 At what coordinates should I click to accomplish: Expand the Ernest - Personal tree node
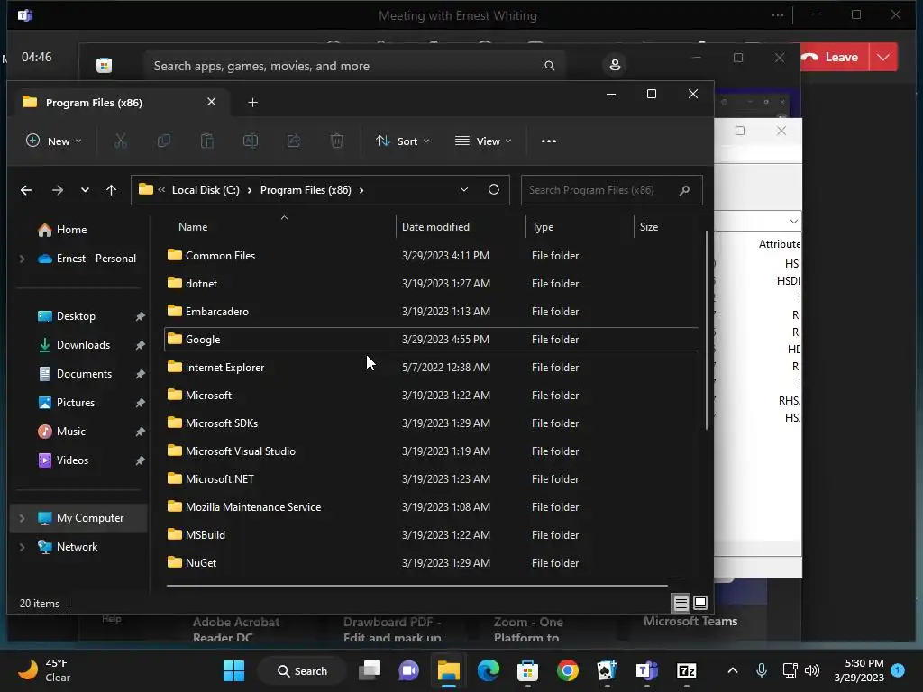point(23,259)
